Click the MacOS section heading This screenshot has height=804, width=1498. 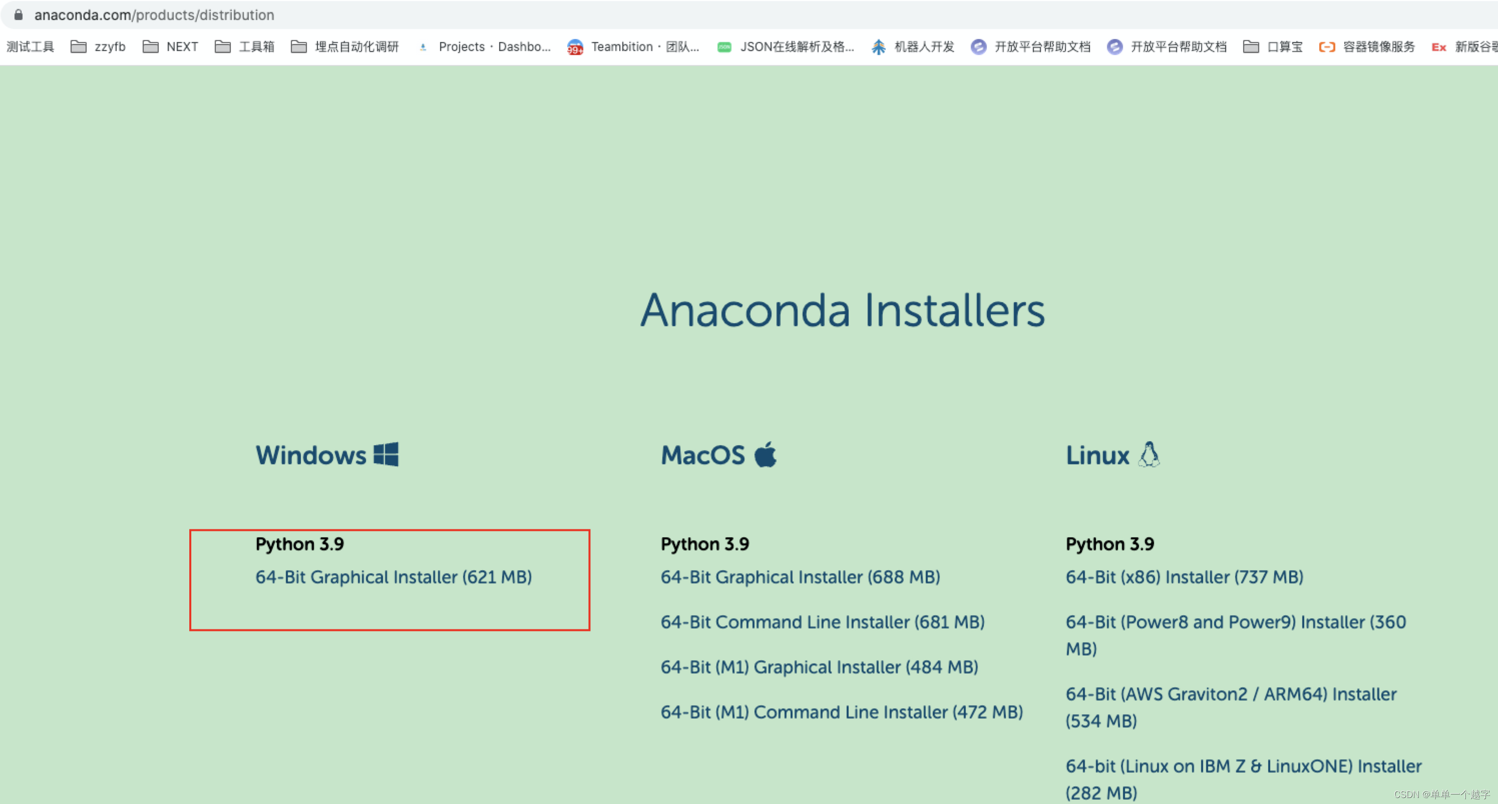tap(702, 455)
